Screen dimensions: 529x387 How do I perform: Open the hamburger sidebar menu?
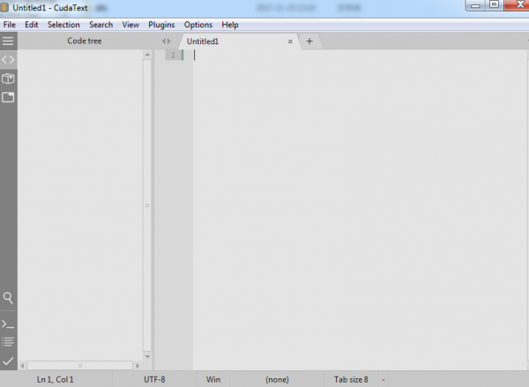8,41
